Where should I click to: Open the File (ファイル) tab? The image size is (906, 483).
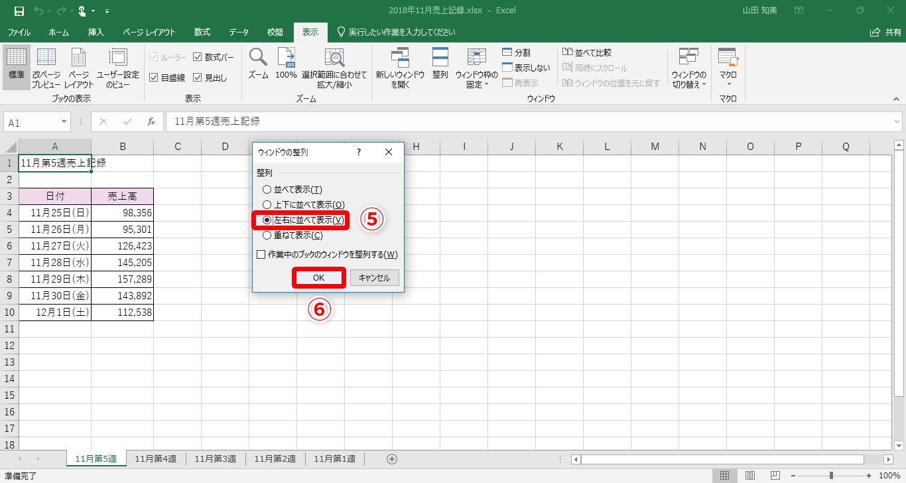coord(19,32)
